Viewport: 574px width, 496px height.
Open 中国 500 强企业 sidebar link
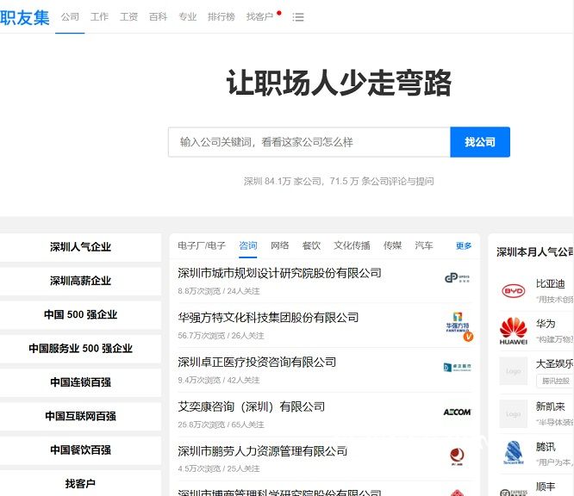click(80, 314)
